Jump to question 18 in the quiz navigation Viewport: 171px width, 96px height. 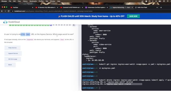pyautogui.click(x=56, y=25)
